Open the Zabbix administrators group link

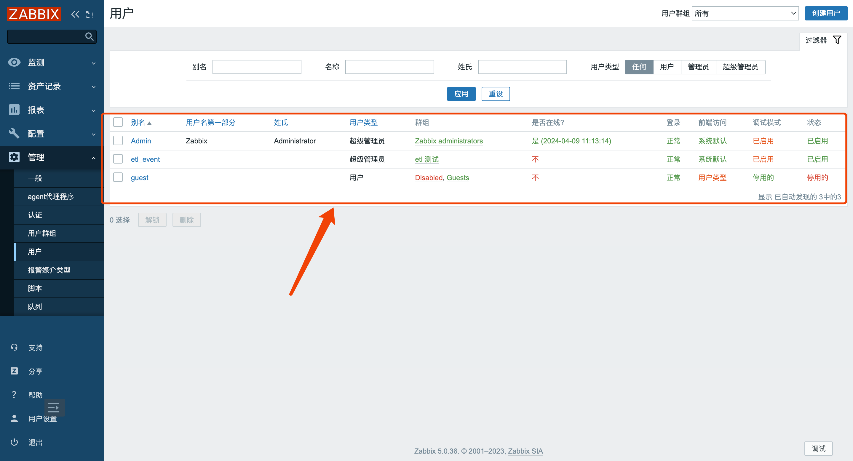pos(449,141)
